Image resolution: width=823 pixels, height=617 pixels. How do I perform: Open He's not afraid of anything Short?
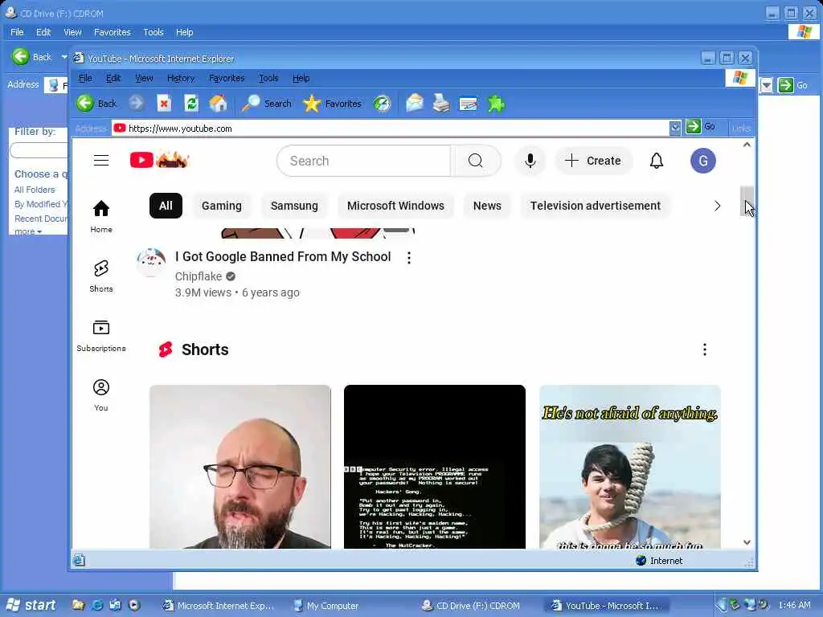(x=630, y=467)
